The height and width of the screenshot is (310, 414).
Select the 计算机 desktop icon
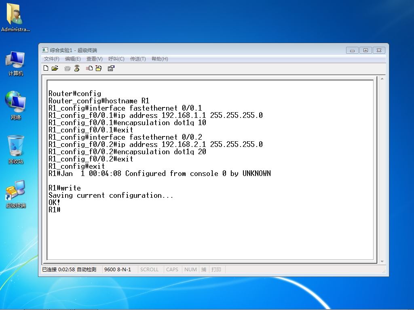[x=15, y=64]
